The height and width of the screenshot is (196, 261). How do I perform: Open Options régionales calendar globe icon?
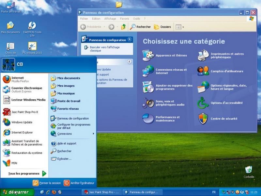click(x=203, y=87)
